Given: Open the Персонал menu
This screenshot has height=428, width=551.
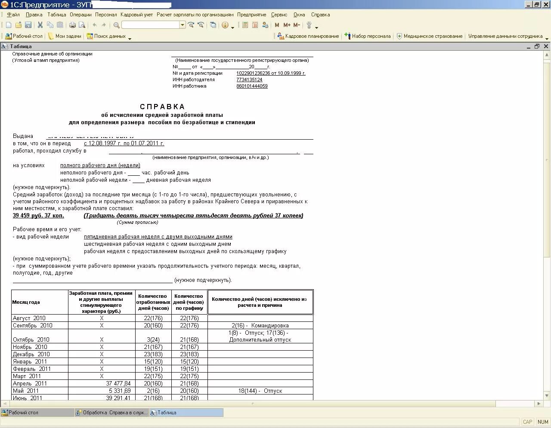Looking at the screenshot, I should pos(106,15).
